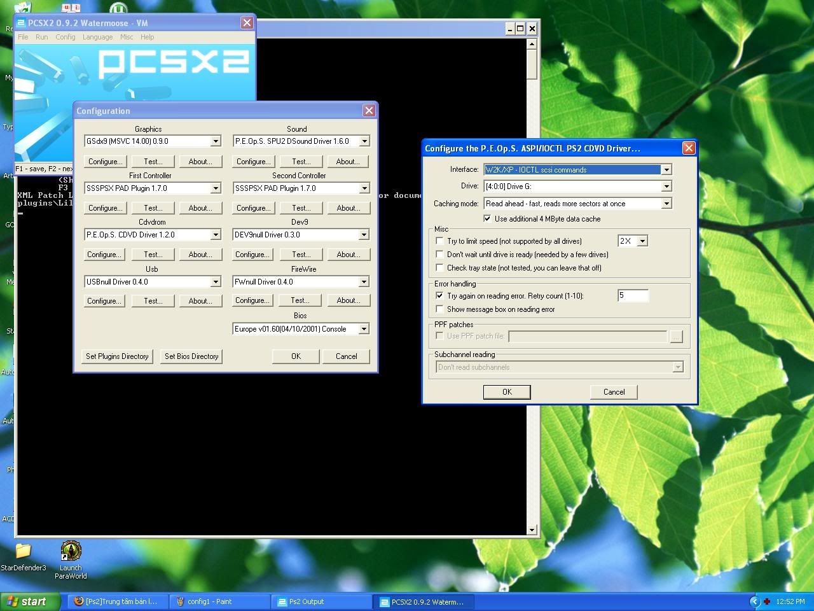
Task: Click Configure under Cdvdrom plugin
Action: point(105,255)
